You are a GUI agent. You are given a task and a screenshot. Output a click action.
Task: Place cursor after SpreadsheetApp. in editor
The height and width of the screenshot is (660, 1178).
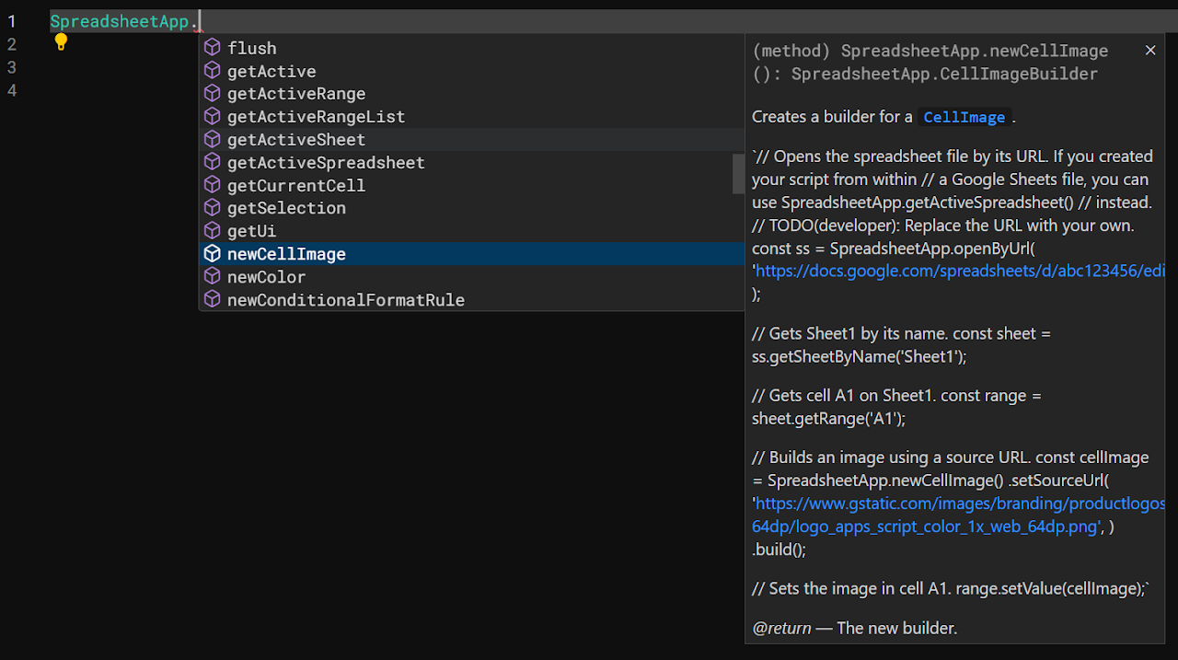coord(201,21)
